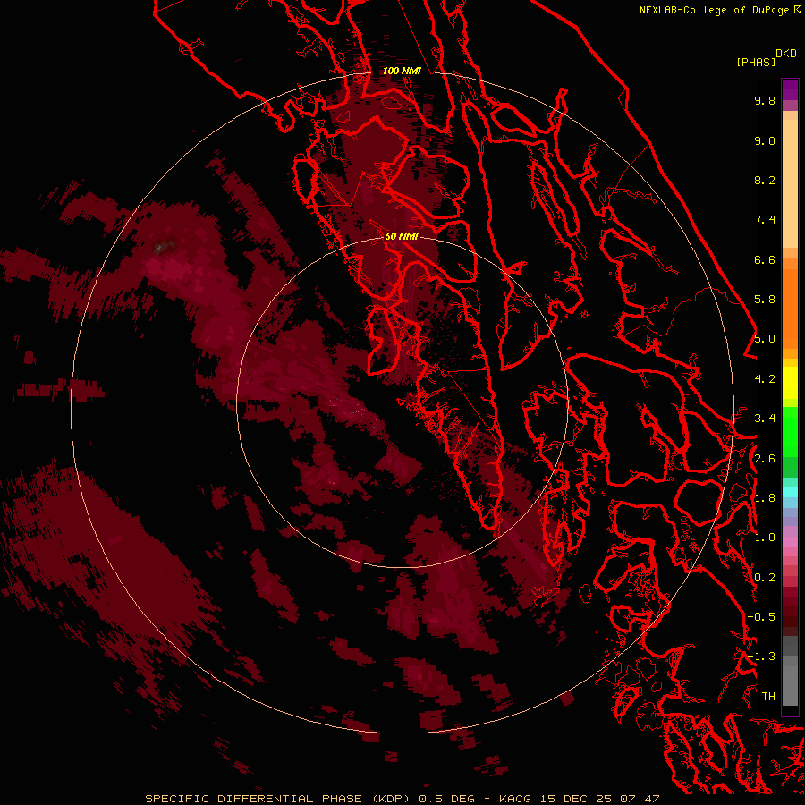
Task: Click the 1.0 value on the color scale
Action: [765, 538]
